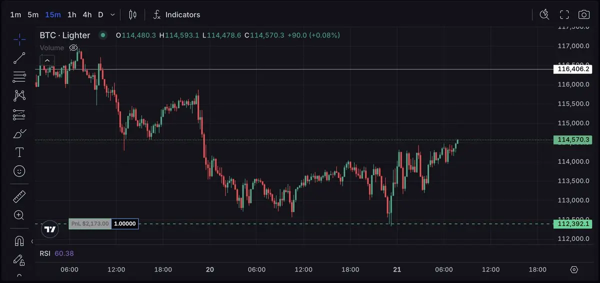Select the trend line drawing tool
This screenshot has height=283, width=600.
point(19,58)
